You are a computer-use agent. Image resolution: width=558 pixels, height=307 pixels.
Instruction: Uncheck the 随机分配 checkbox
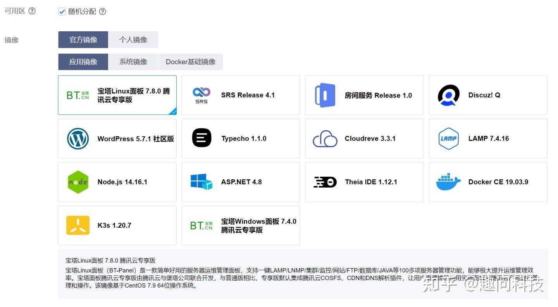[x=62, y=12]
